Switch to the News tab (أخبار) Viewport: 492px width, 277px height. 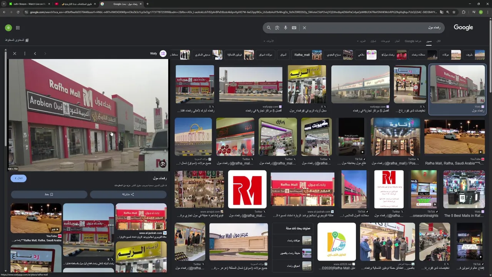click(397, 41)
